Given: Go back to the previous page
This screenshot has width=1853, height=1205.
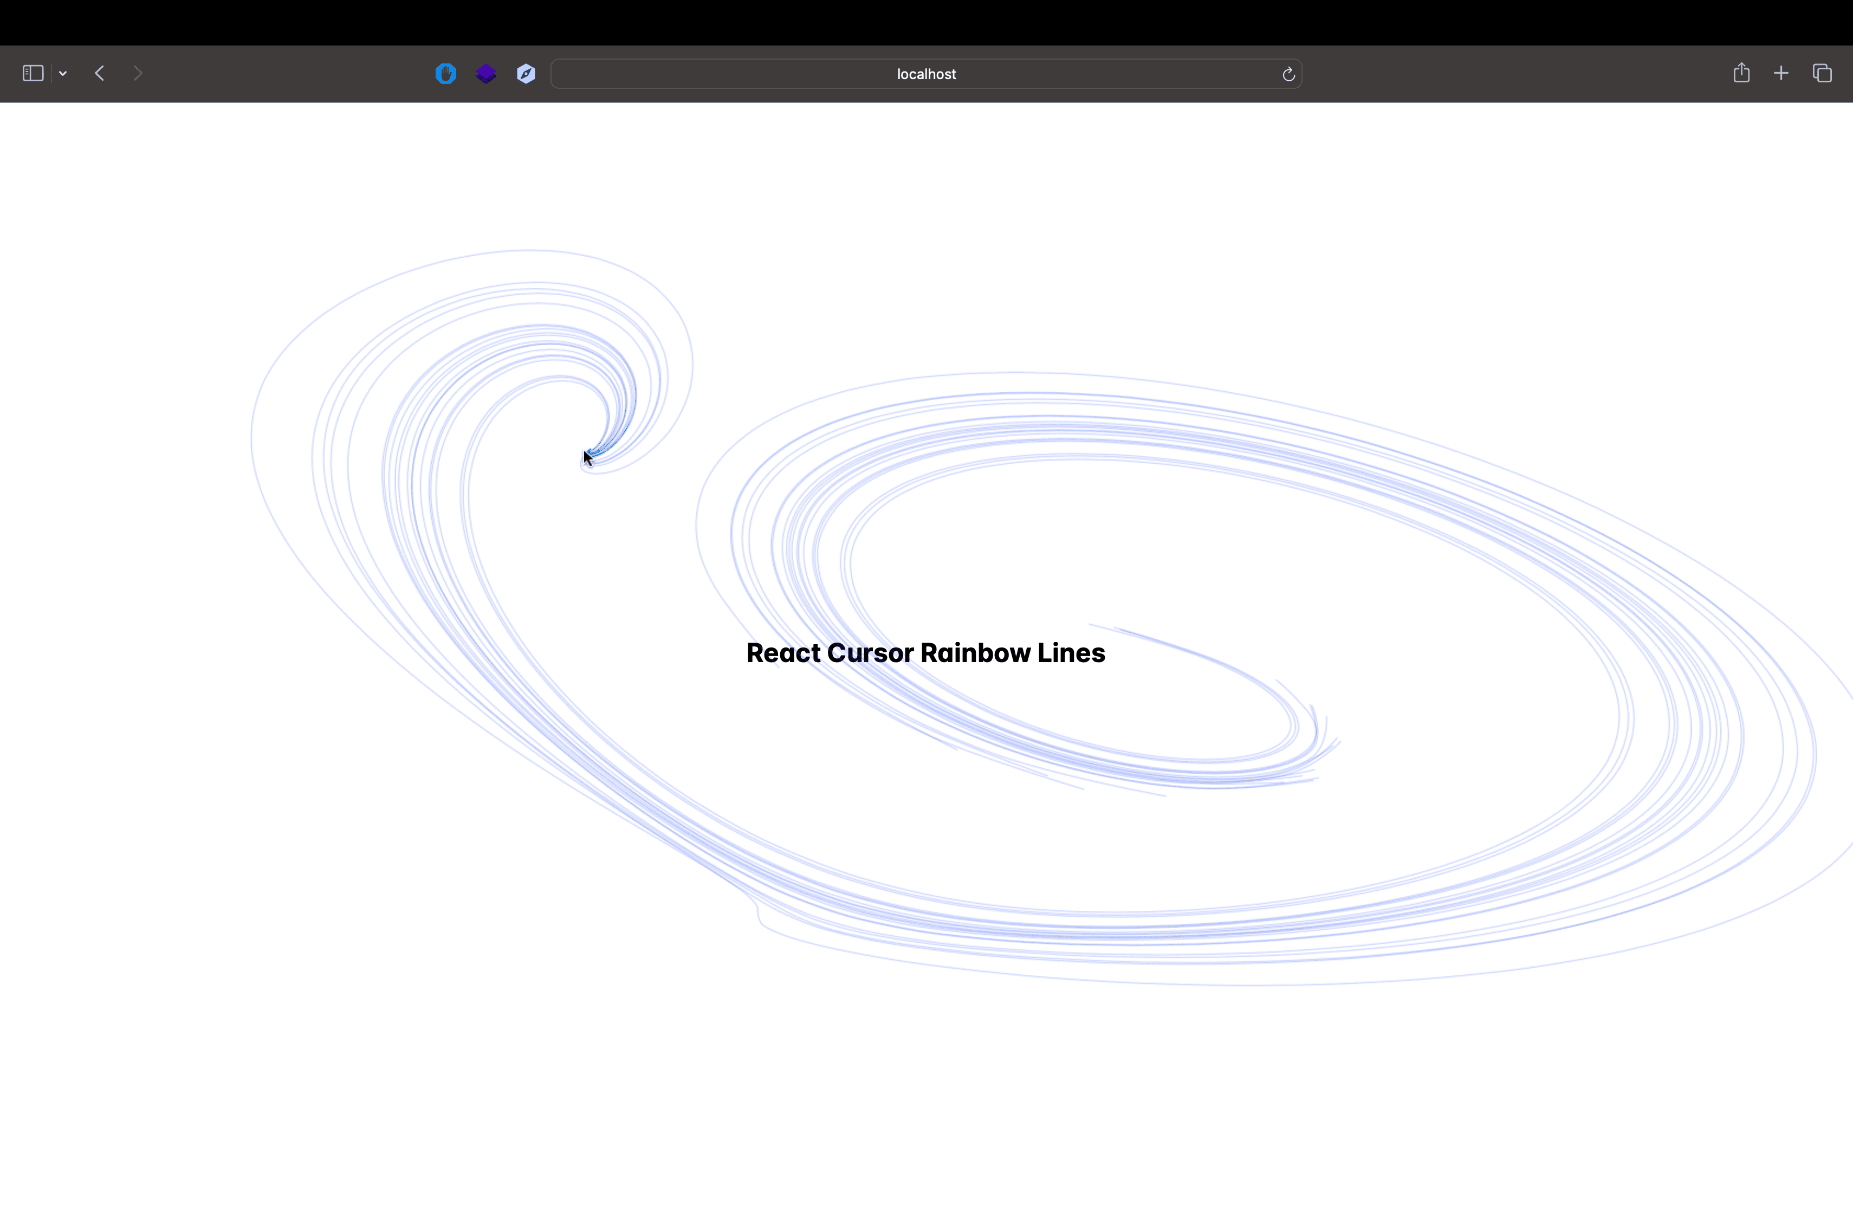Looking at the screenshot, I should tap(100, 73).
